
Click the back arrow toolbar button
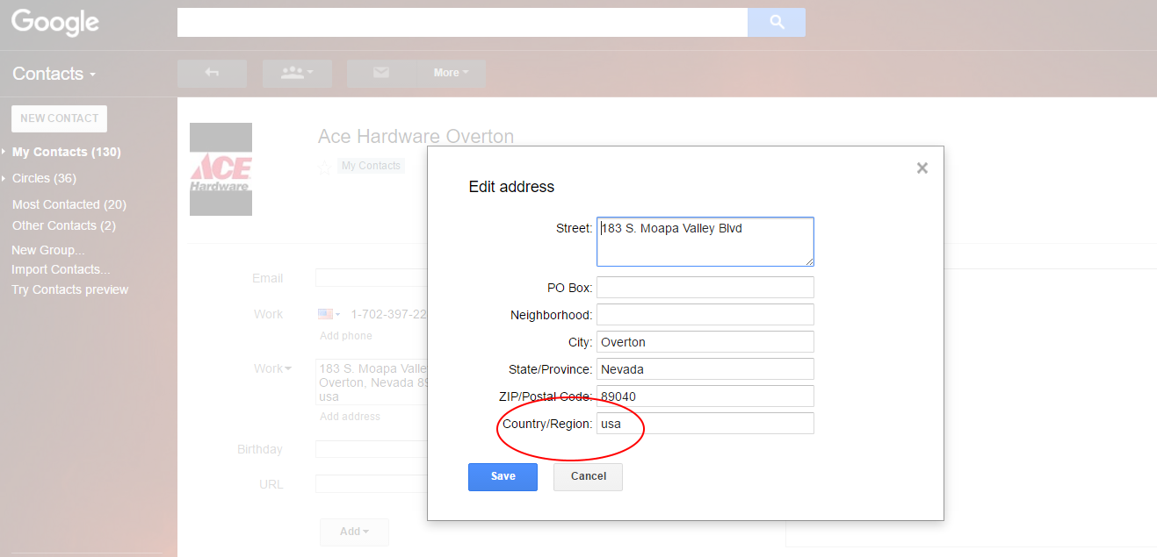212,73
